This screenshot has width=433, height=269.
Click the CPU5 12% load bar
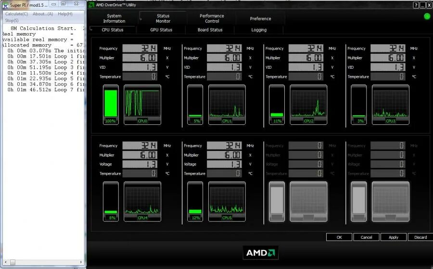coord(195,201)
